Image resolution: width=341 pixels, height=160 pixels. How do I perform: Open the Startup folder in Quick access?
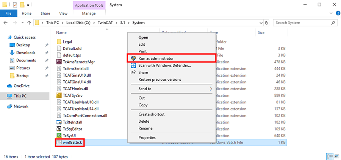pos(22,76)
